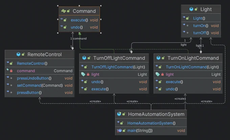Screen dimensions: 230x140
Task: Click the class icon beside RemoteControl title
Action: tap(18, 54)
